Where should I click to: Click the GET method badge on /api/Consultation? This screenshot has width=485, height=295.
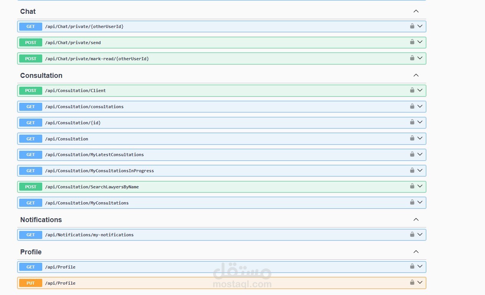click(30, 138)
